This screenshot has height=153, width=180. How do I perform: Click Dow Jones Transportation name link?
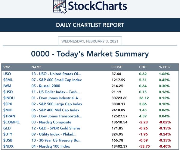pos(57,116)
